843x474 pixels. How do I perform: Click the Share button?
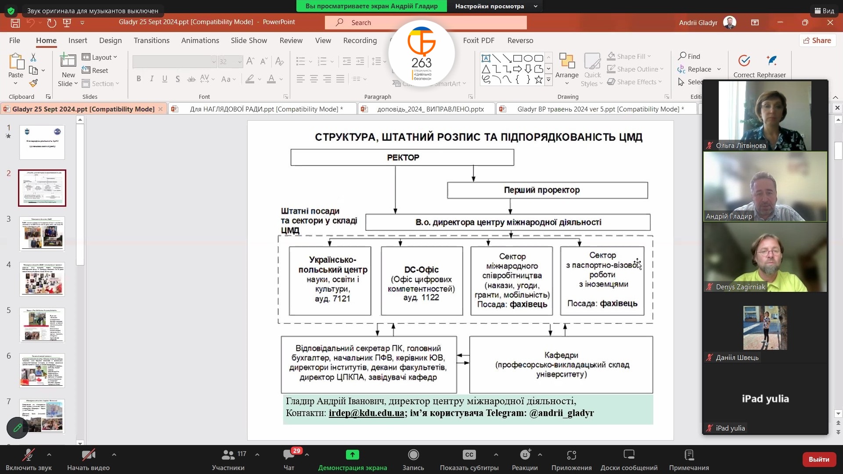(817, 40)
